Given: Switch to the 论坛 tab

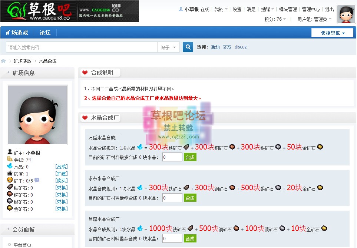Looking at the screenshot, I should (44, 33).
